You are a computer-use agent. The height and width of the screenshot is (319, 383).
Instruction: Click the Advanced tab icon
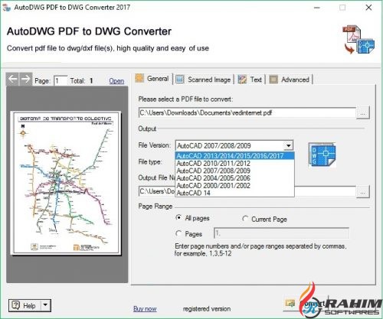273,80
